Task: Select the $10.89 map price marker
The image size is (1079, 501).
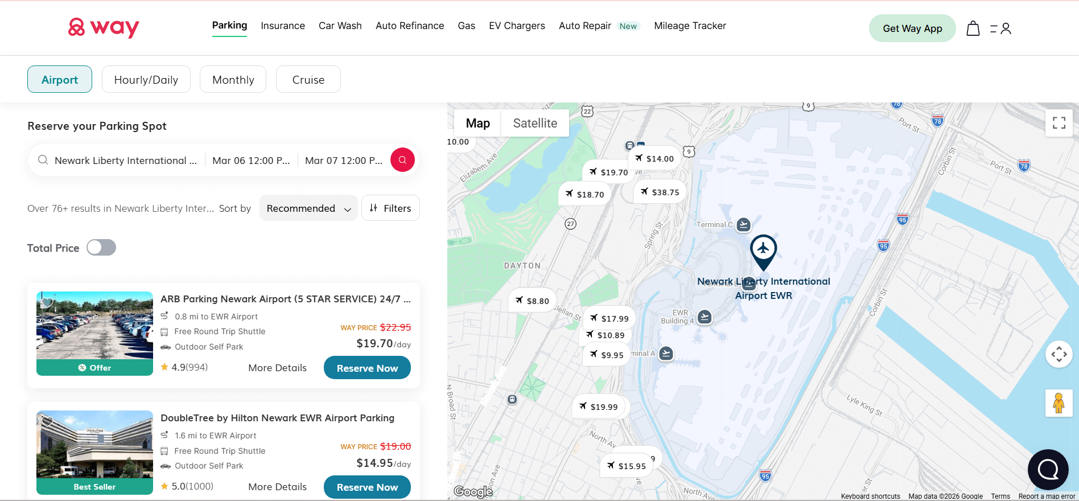Action: pyautogui.click(x=605, y=335)
